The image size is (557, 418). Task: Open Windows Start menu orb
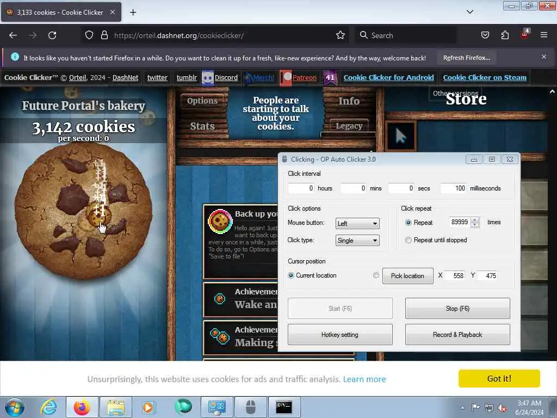[x=15, y=407]
